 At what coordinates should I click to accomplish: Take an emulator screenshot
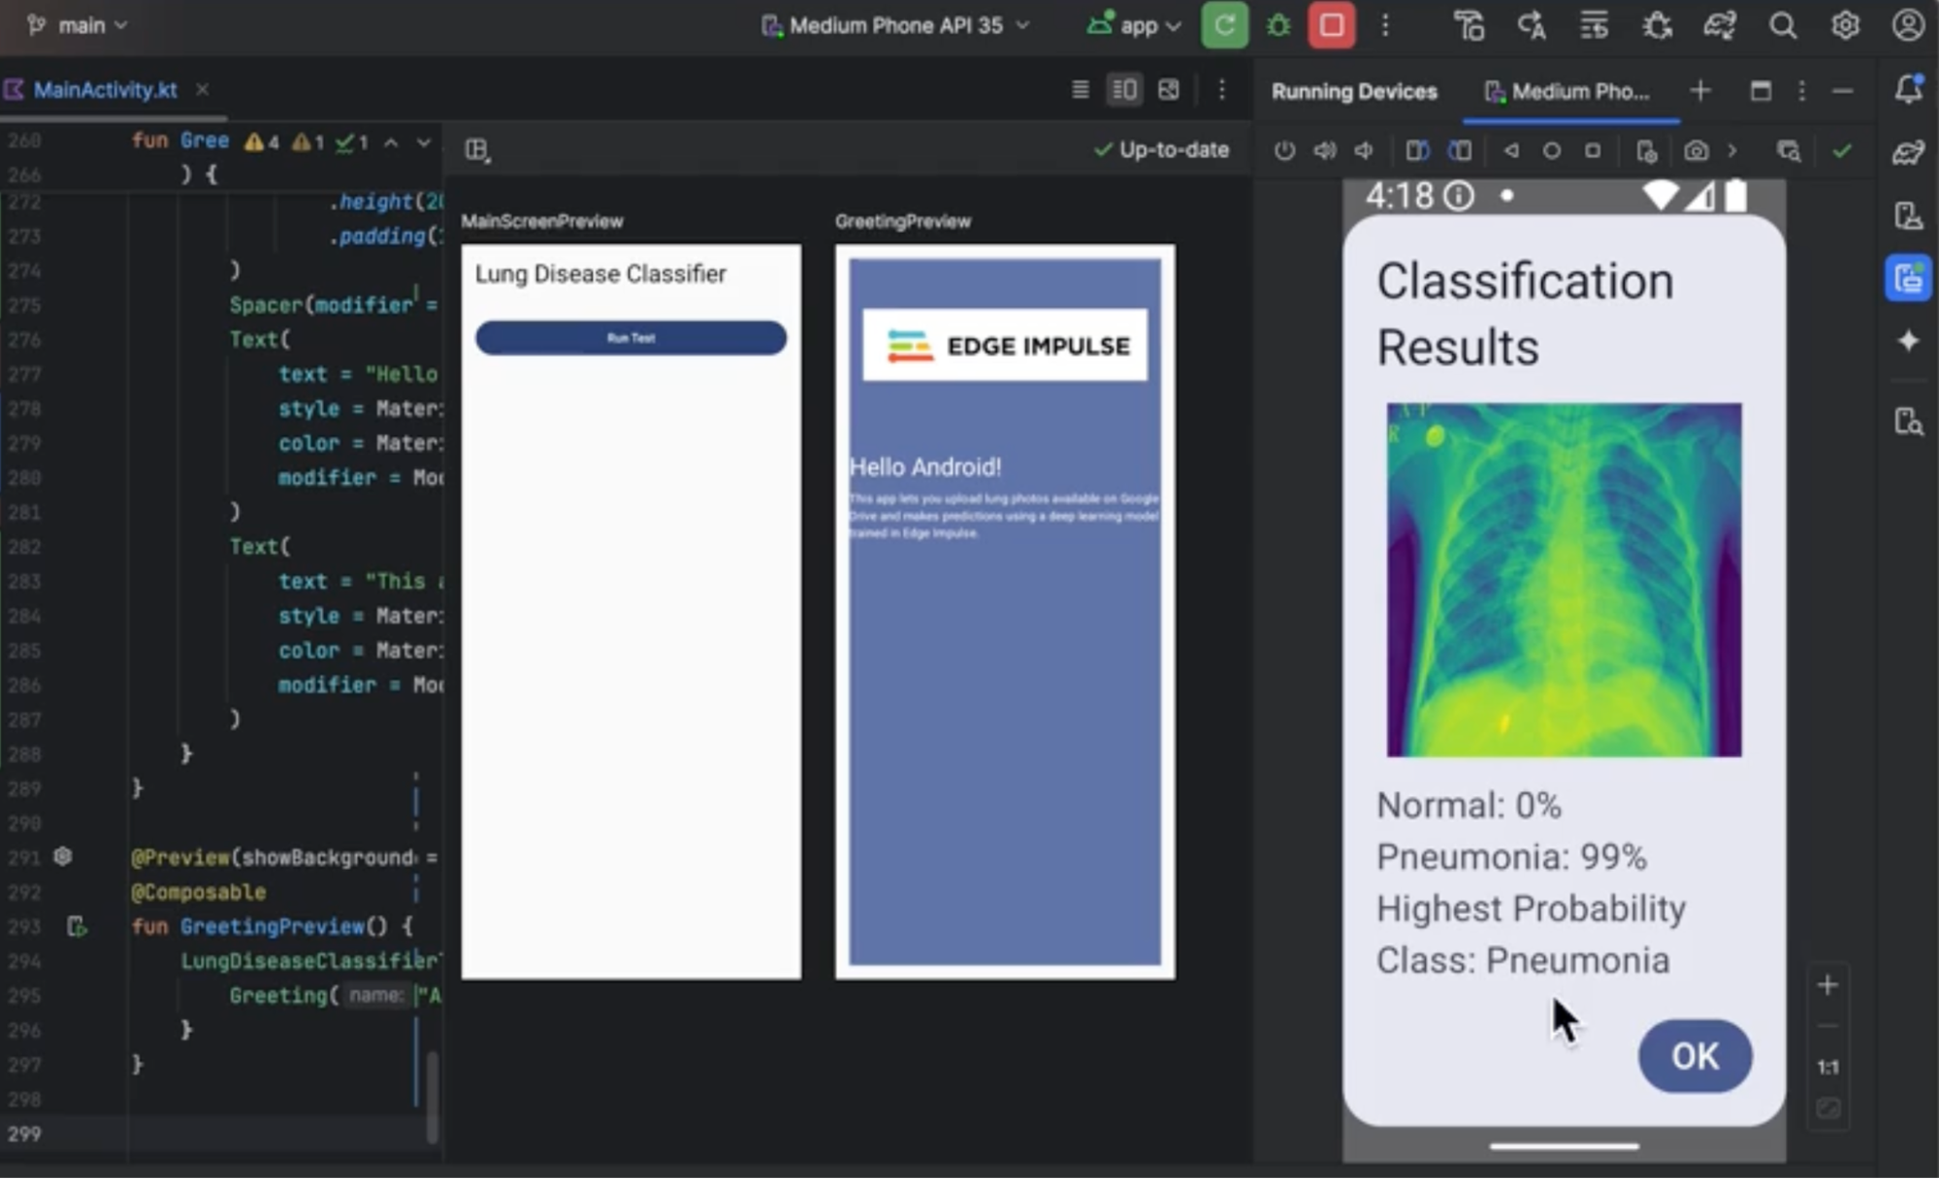(1696, 151)
